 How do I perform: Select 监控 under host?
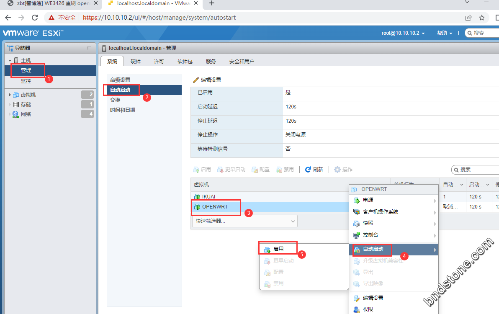[x=26, y=81]
